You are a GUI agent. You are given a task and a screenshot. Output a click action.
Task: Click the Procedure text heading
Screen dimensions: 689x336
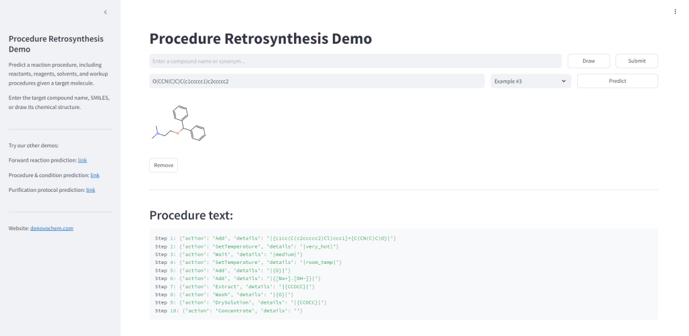click(x=191, y=215)
